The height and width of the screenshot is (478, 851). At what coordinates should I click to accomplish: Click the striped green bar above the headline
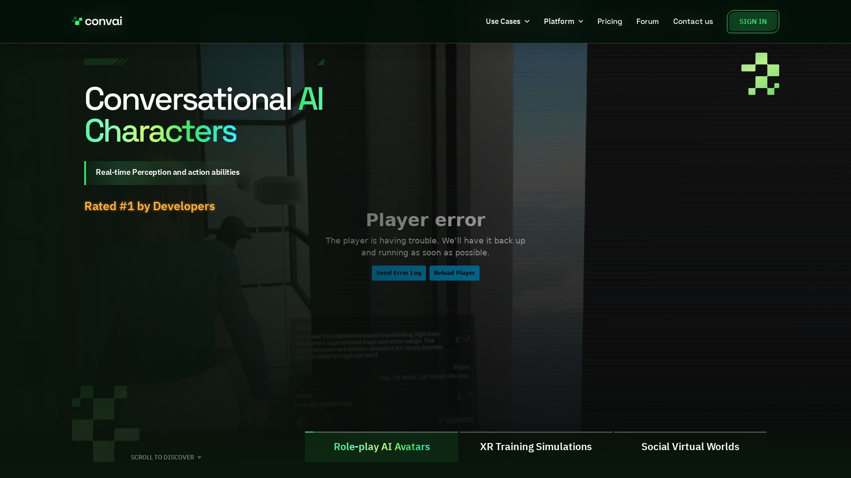106,62
